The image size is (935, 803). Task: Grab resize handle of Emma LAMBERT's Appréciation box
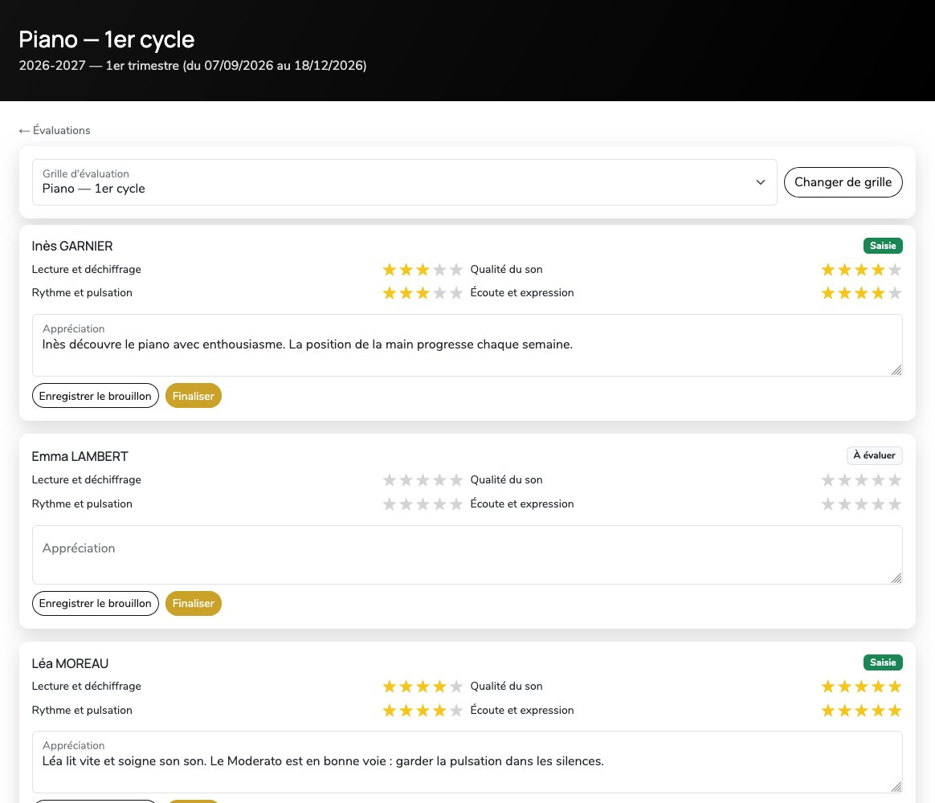(896, 577)
